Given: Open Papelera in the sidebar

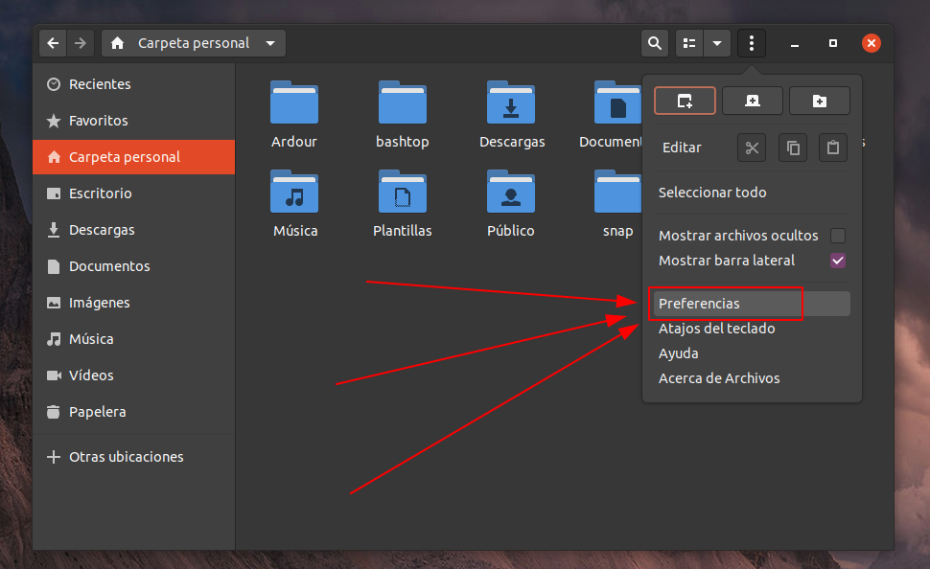Looking at the screenshot, I should coord(97,412).
